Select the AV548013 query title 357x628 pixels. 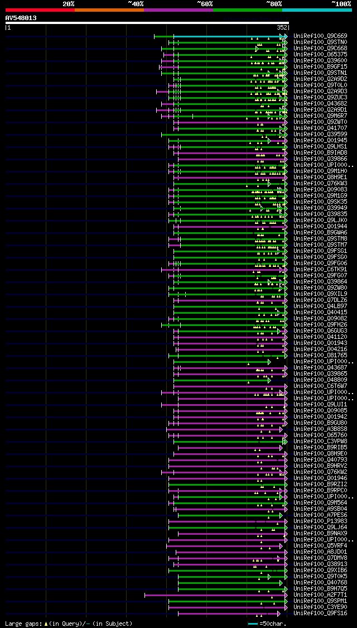coord(21,18)
